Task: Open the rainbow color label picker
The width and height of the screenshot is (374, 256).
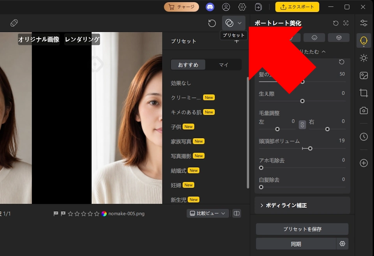Action: pos(104,214)
